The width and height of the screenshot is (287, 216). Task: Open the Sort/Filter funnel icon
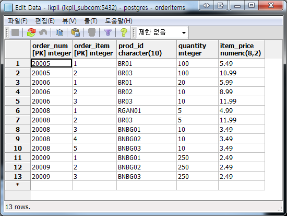tap(108, 32)
